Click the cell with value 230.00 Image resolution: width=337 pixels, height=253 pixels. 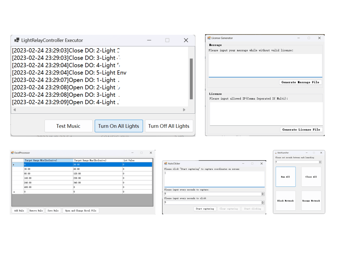pos(98,178)
